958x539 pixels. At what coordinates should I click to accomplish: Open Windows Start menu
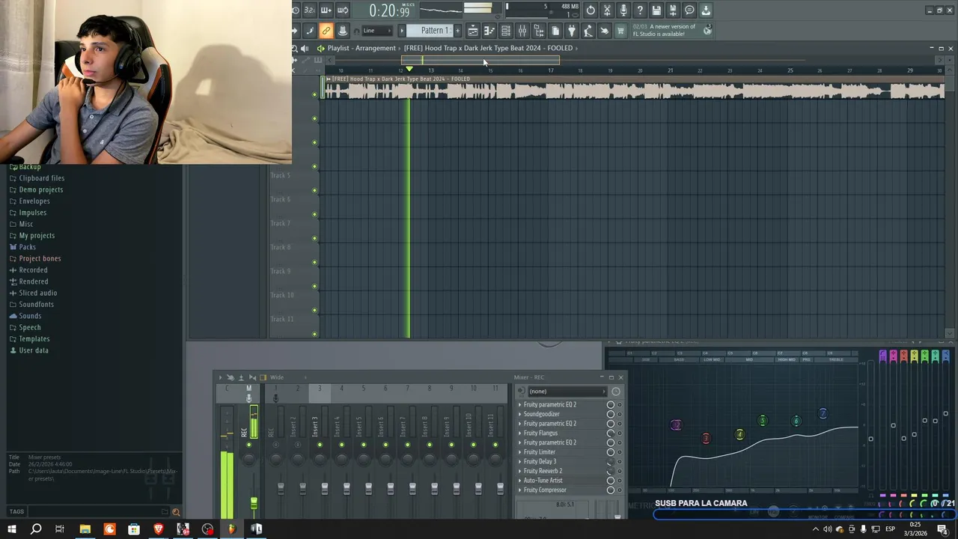point(12,529)
